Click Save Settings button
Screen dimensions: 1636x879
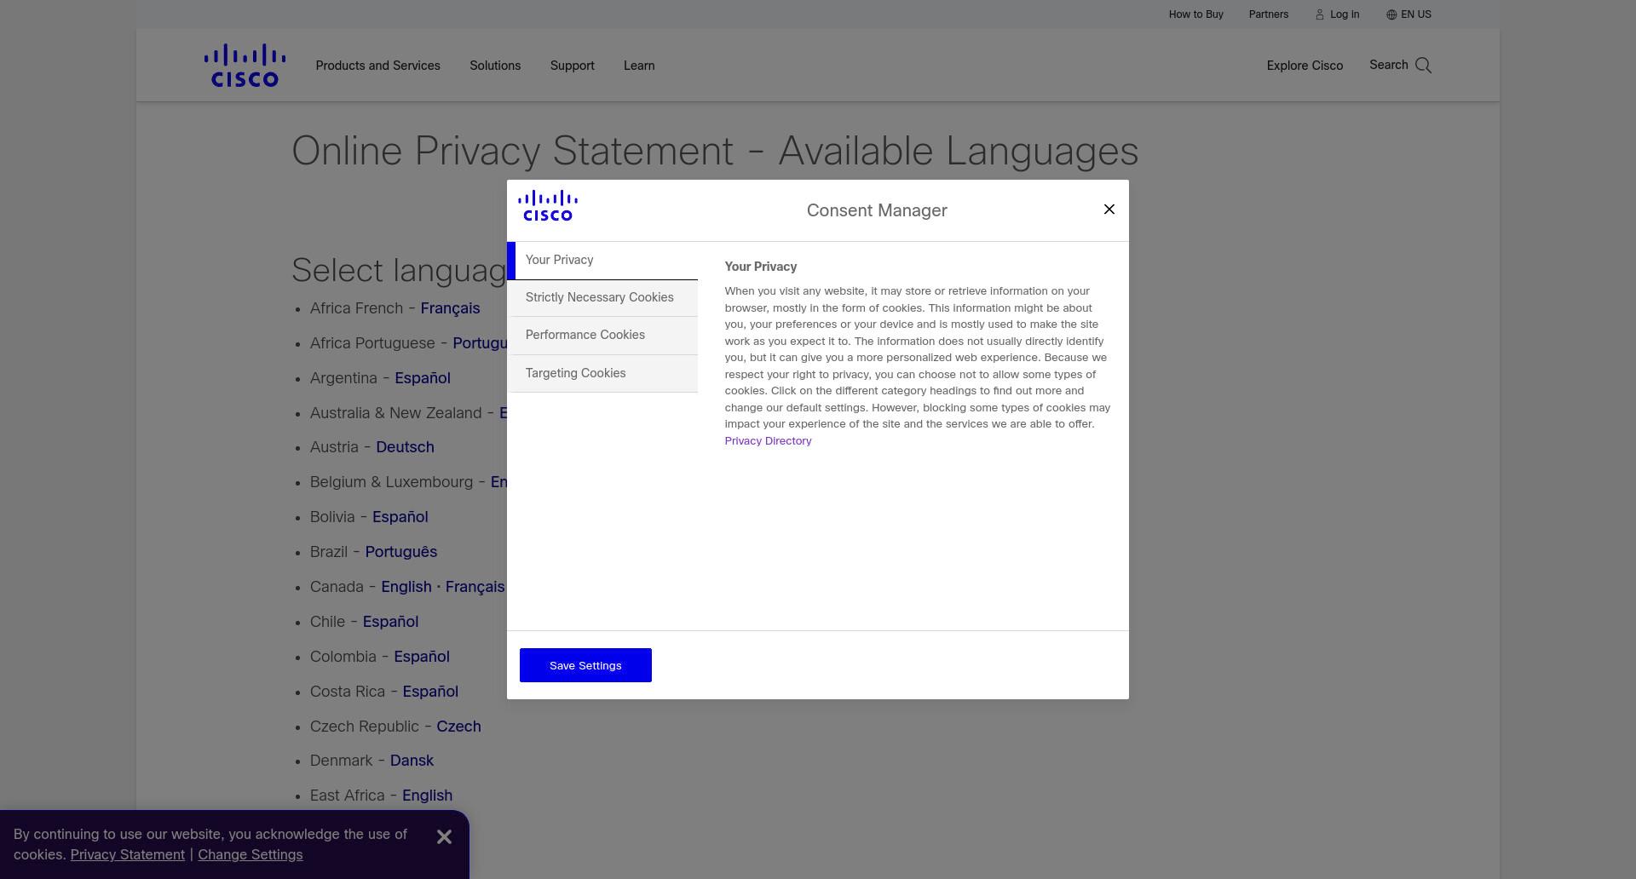[x=585, y=665]
